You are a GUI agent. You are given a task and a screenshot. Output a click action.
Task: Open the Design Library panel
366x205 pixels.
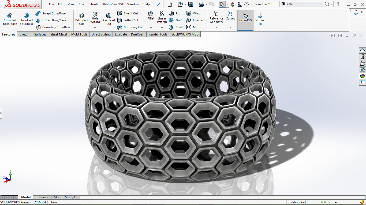click(x=362, y=57)
